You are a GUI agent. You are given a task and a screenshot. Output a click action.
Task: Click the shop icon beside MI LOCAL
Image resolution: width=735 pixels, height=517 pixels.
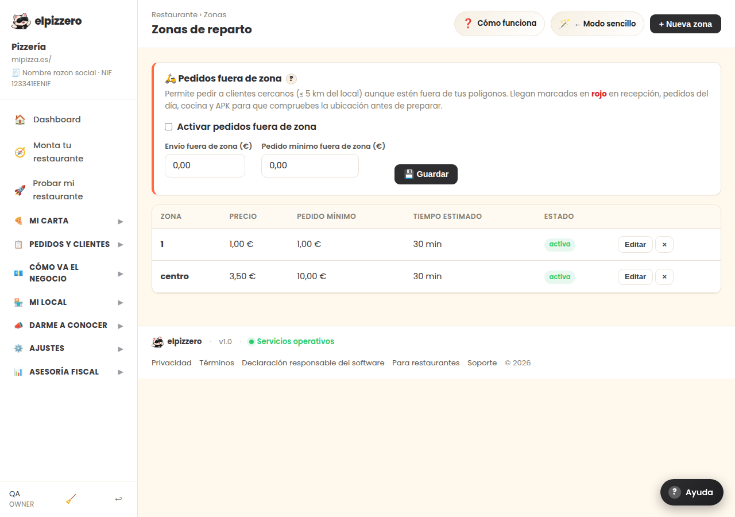18,303
